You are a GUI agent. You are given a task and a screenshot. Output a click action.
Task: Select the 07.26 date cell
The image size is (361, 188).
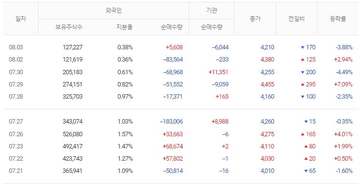click(16, 134)
